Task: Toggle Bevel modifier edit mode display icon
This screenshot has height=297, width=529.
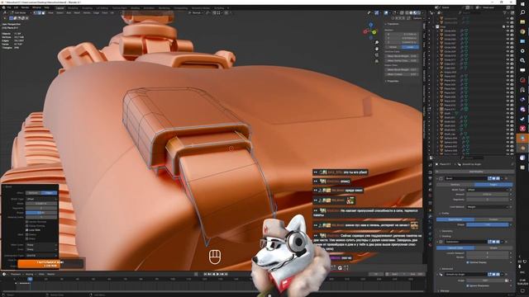Action: [x=490, y=178]
